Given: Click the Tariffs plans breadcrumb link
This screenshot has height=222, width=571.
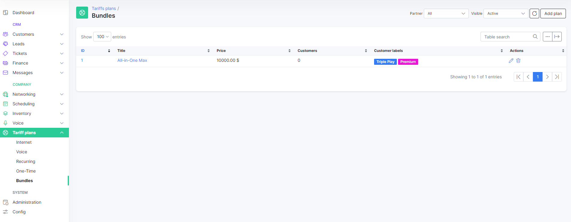Looking at the screenshot, I should 104,8.
